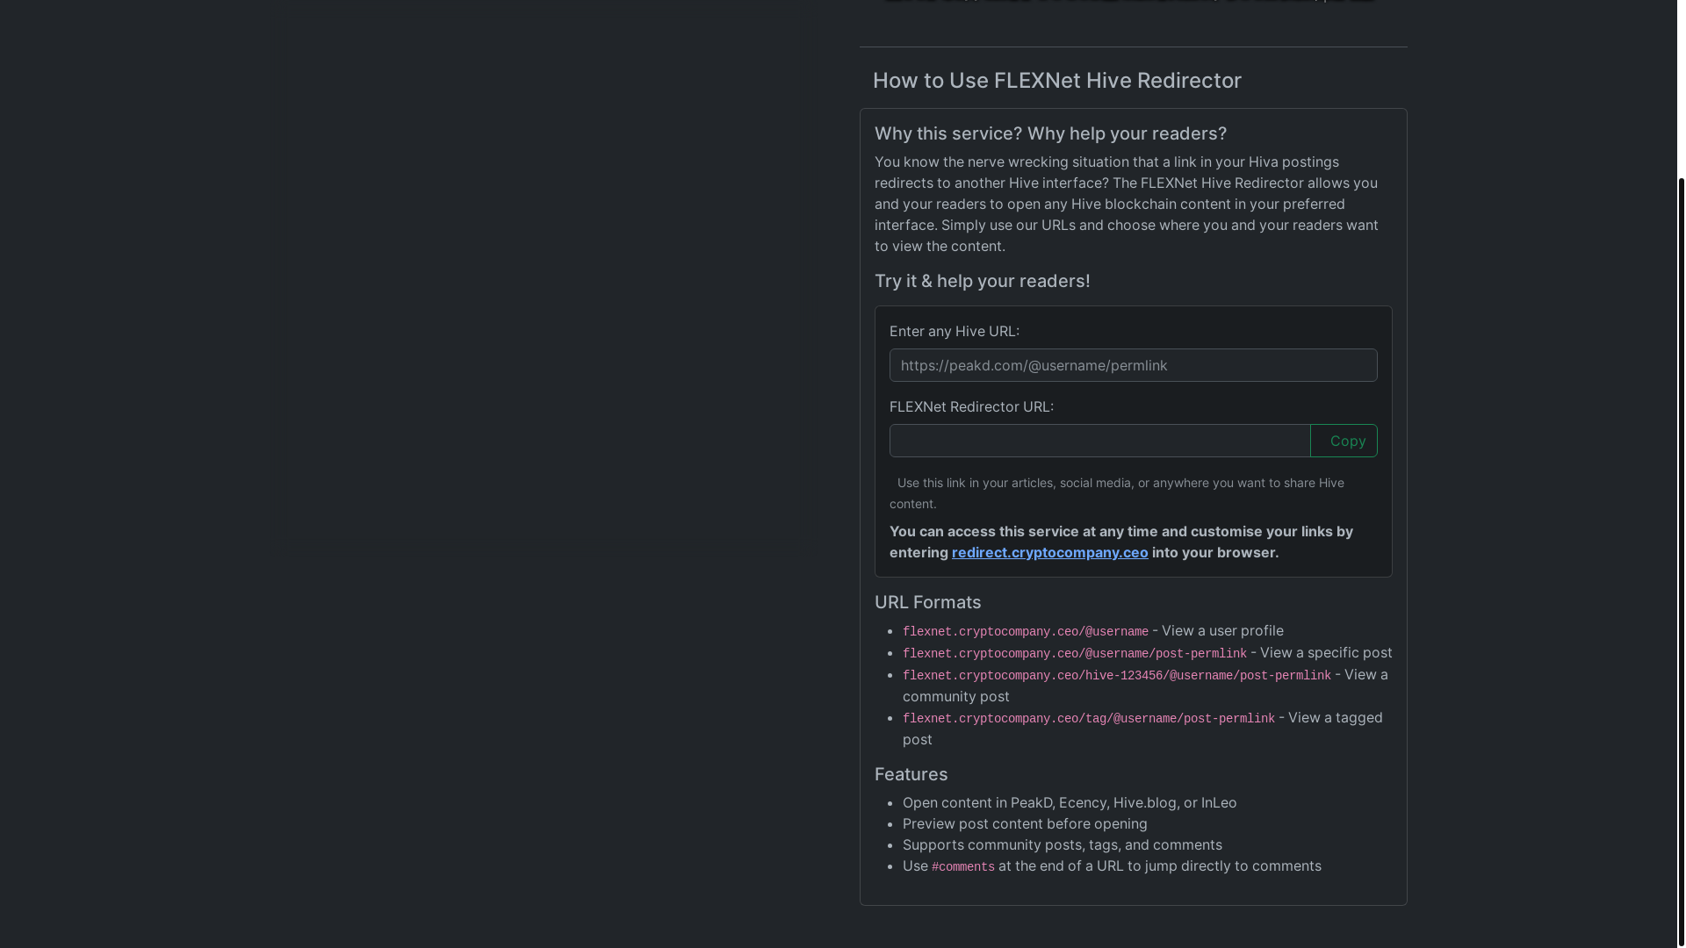Click the URL Formats heading
Viewport: 1686px width, 948px height.
coord(927,602)
